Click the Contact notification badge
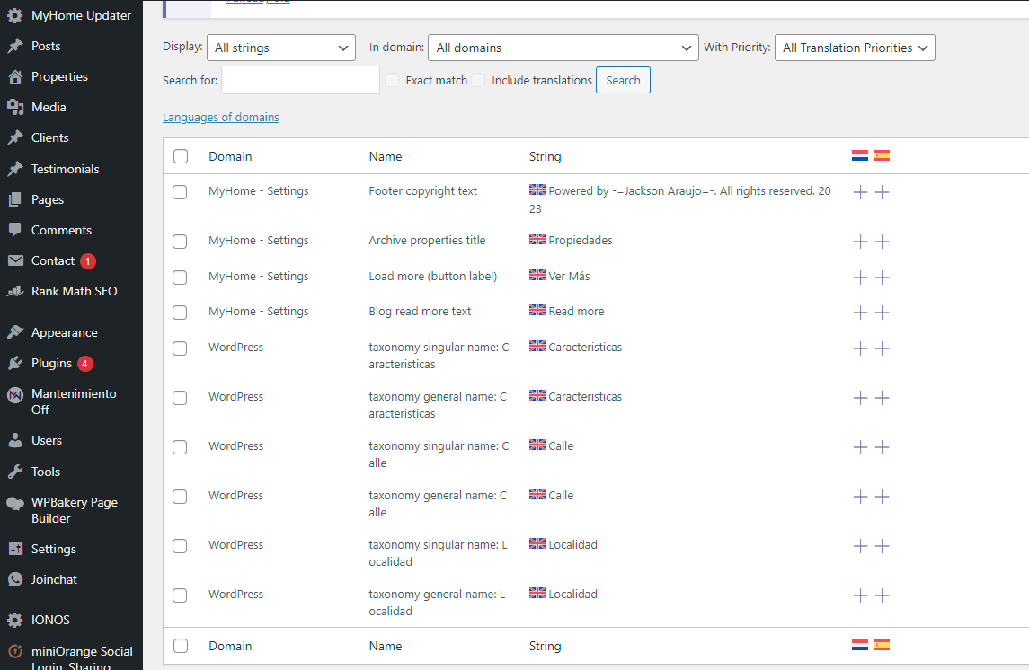 click(x=88, y=261)
